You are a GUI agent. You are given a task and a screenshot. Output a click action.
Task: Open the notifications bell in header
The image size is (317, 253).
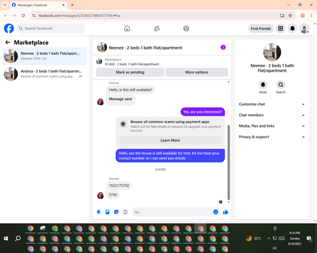pyautogui.click(x=292, y=29)
